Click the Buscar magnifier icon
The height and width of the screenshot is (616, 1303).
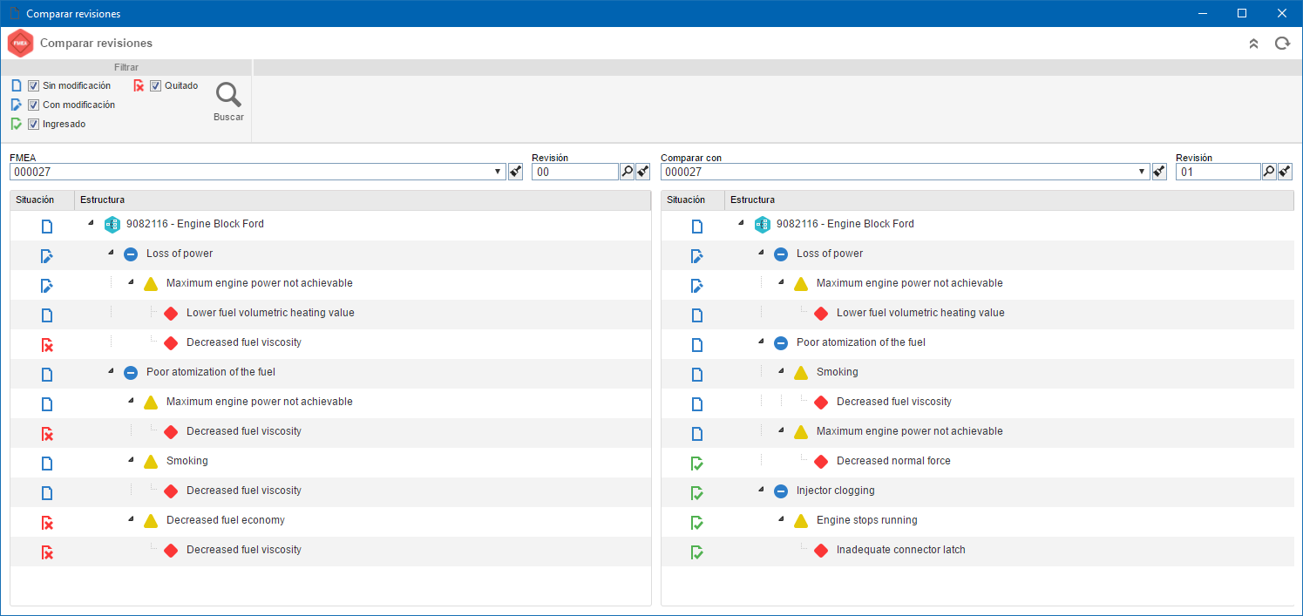click(x=228, y=95)
